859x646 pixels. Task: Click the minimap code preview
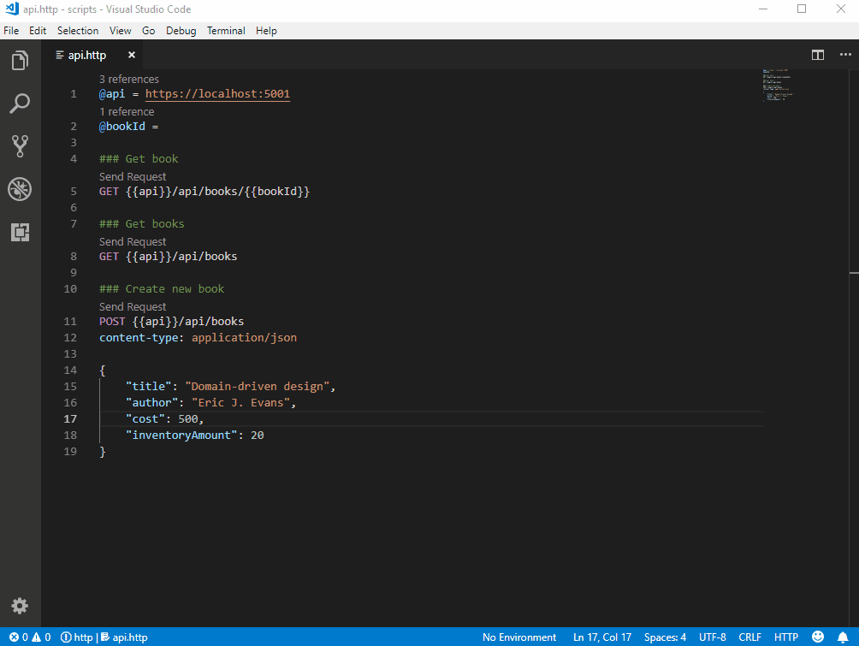pos(778,86)
